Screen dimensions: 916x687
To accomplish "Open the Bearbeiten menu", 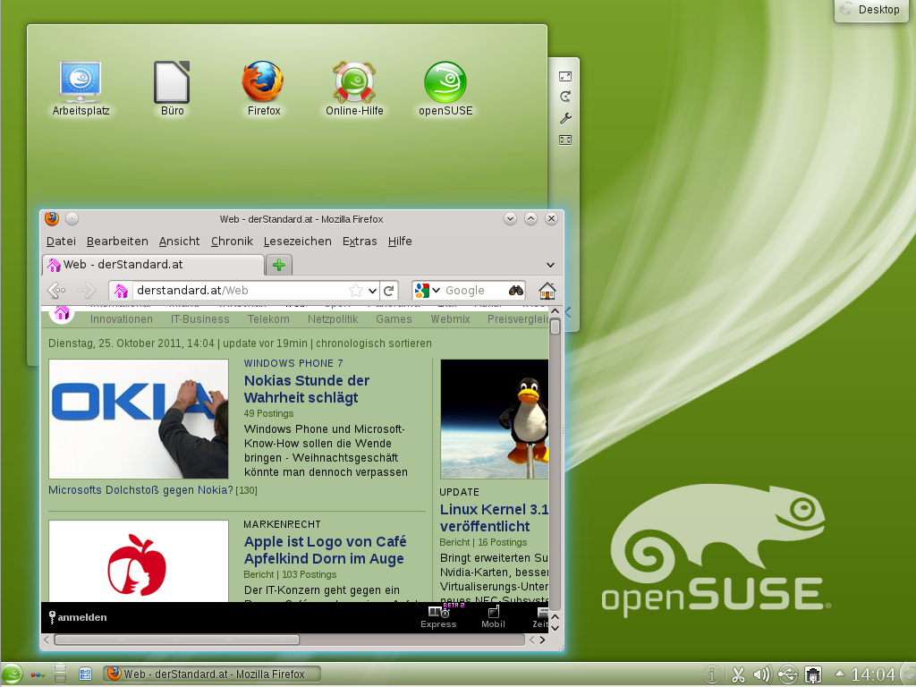I will pos(117,242).
